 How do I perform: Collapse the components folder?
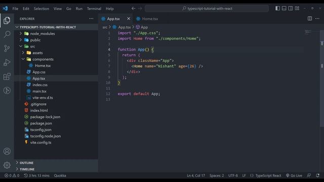coord(56,59)
